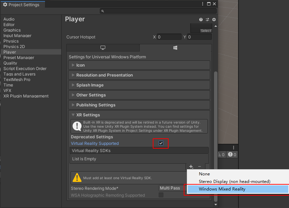Click the kebab menu of Project Settings window

(x=203, y=3)
